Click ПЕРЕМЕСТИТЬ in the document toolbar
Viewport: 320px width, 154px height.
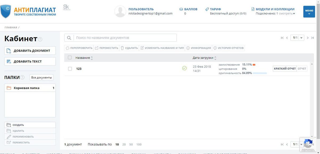106,48
